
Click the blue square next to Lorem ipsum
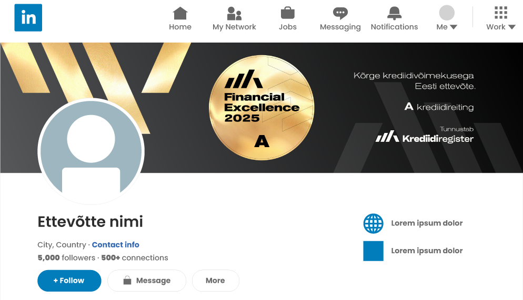coord(373,251)
